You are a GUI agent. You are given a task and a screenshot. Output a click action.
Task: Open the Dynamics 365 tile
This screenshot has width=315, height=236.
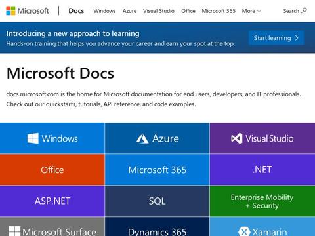click(x=157, y=227)
